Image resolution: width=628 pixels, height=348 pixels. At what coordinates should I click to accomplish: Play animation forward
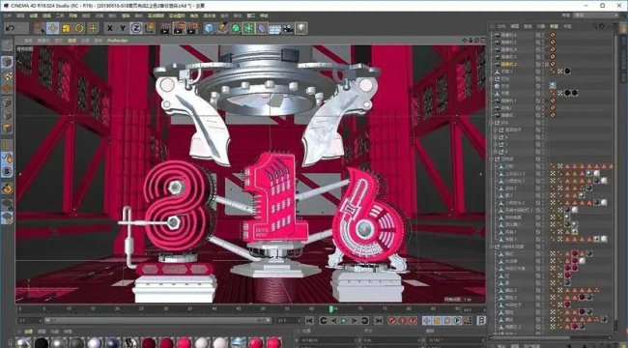click(x=344, y=320)
